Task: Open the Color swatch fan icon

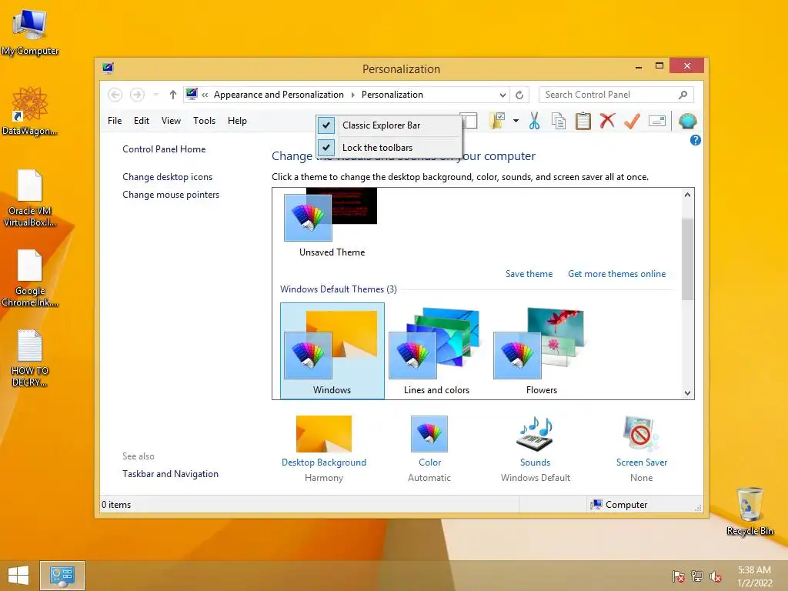Action: (x=429, y=433)
